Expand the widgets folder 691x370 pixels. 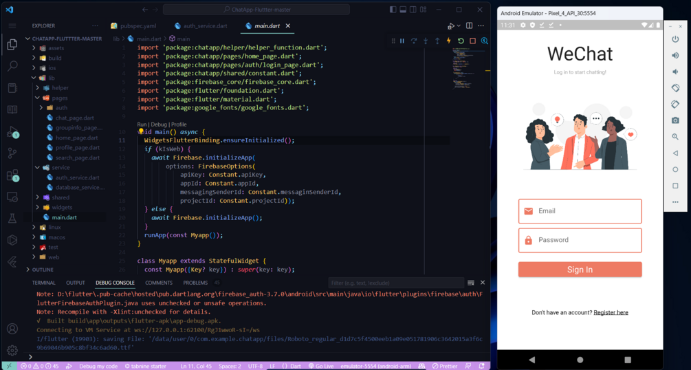pos(37,207)
